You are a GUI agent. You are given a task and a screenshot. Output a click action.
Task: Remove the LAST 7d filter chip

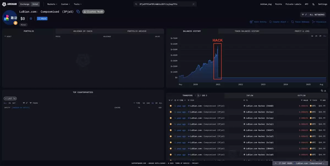pos(5,99)
